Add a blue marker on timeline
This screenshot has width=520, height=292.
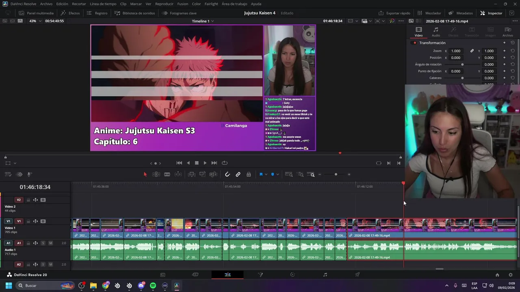273,174
